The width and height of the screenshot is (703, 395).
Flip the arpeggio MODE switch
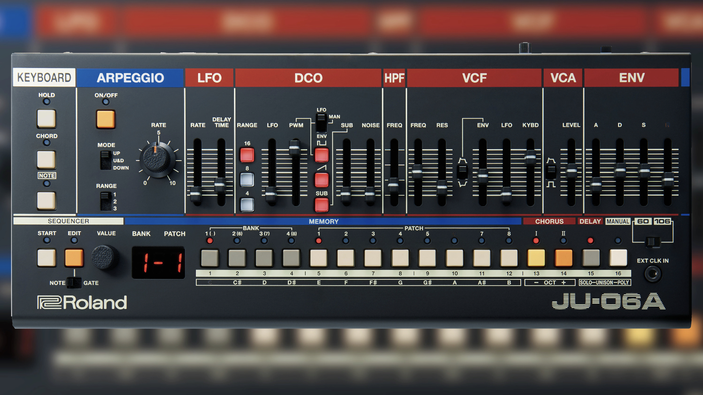pyautogui.click(x=106, y=160)
